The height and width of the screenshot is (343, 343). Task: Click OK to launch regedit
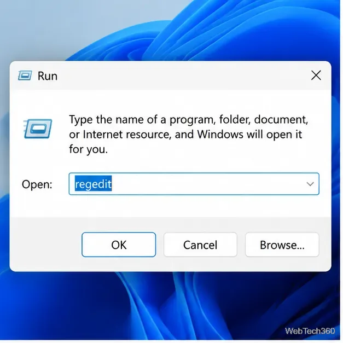[119, 245]
